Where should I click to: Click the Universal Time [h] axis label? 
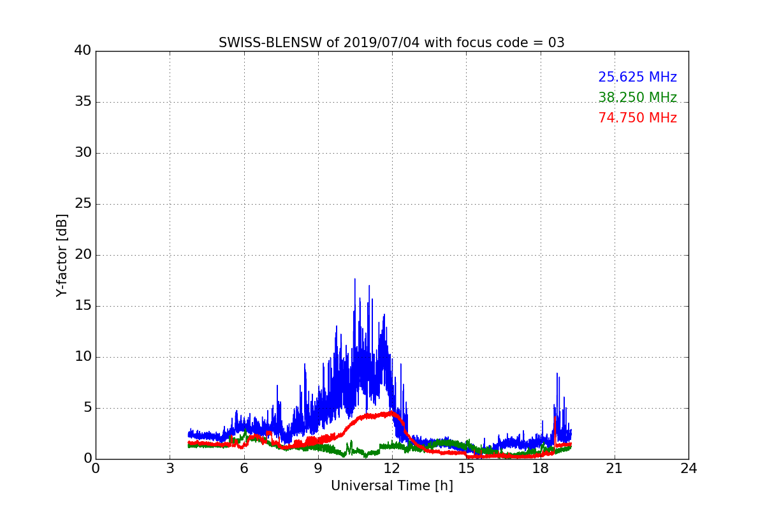tap(391, 486)
